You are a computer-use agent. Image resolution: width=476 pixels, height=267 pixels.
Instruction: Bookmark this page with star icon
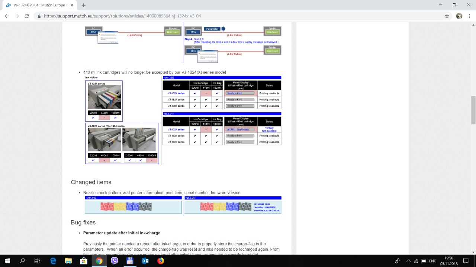(x=447, y=16)
